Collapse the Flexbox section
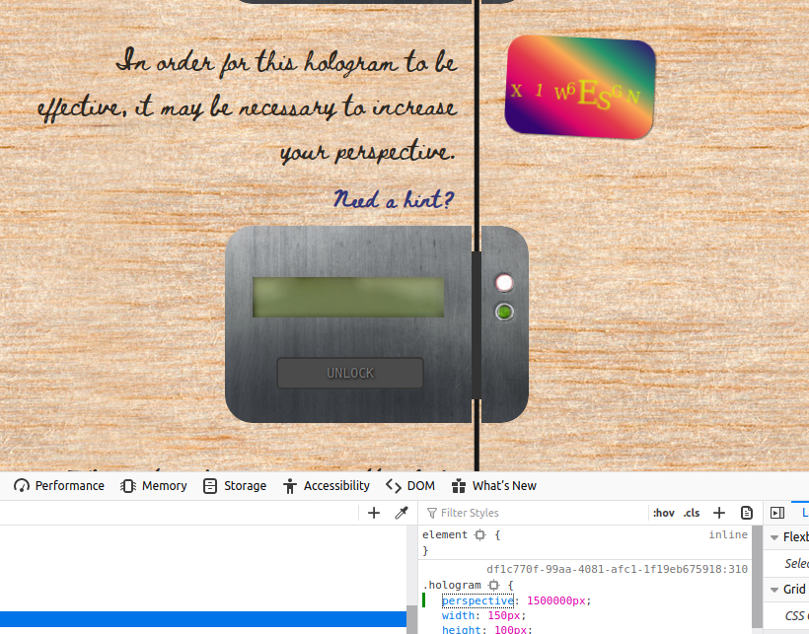 pos(774,537)
